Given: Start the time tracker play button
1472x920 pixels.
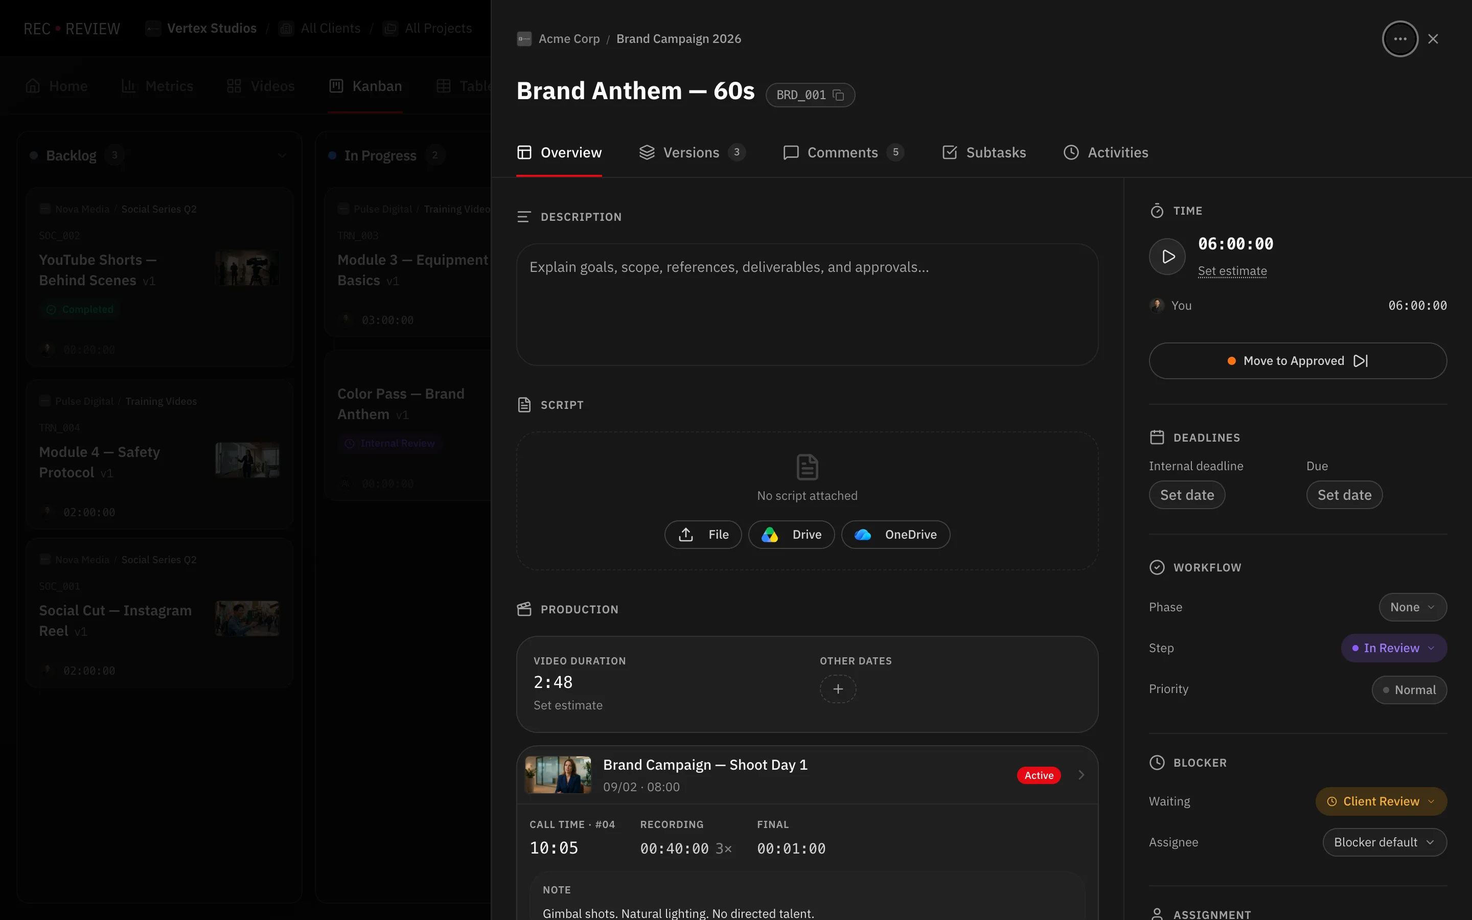Looking at the screenshot, I should (x=1167, y=257).
